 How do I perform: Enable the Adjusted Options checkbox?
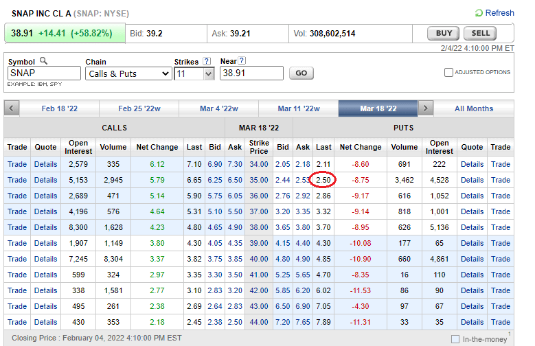tap(448, 72)
